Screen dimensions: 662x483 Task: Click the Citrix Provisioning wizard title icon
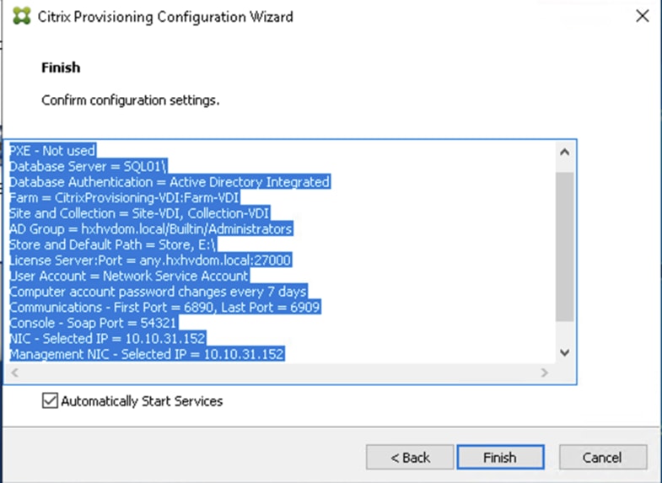[x=22, y=17]
